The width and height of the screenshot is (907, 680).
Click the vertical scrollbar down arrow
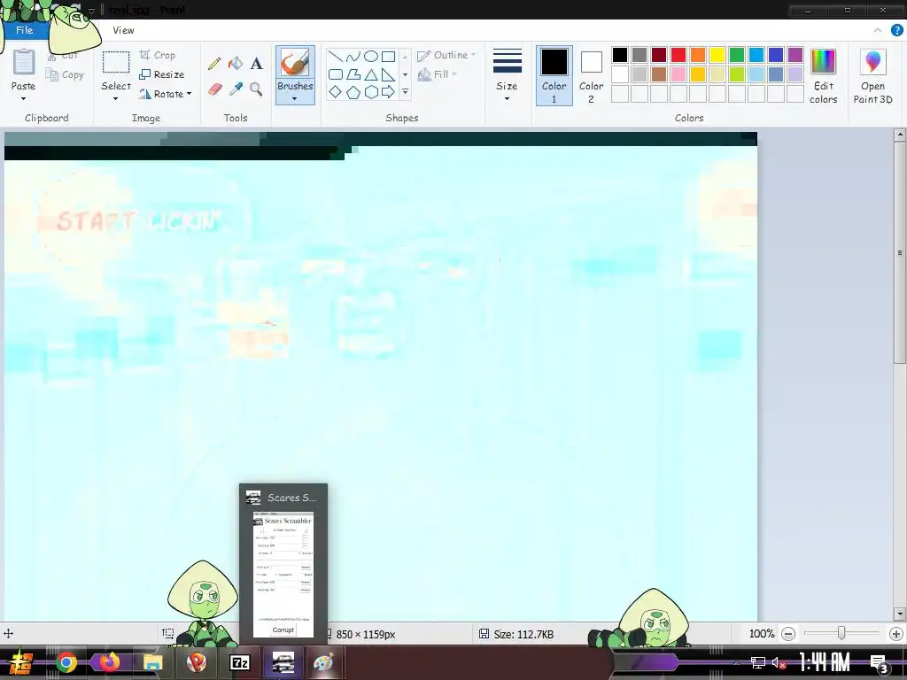coord(900,614)
